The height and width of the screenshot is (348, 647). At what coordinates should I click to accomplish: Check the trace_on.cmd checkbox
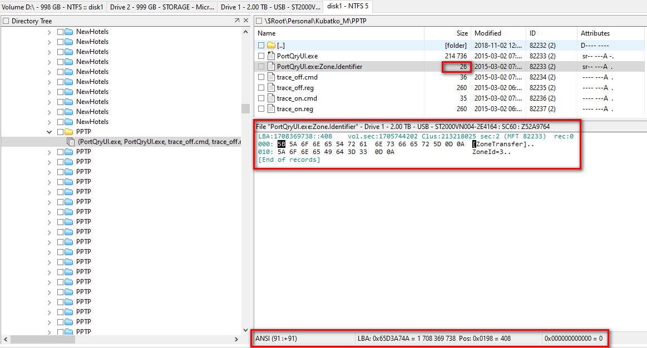coord(261,98)
